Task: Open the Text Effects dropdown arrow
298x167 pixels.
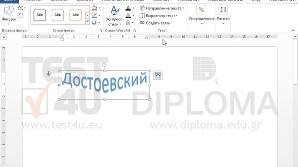Action: (x=133, y=23)
